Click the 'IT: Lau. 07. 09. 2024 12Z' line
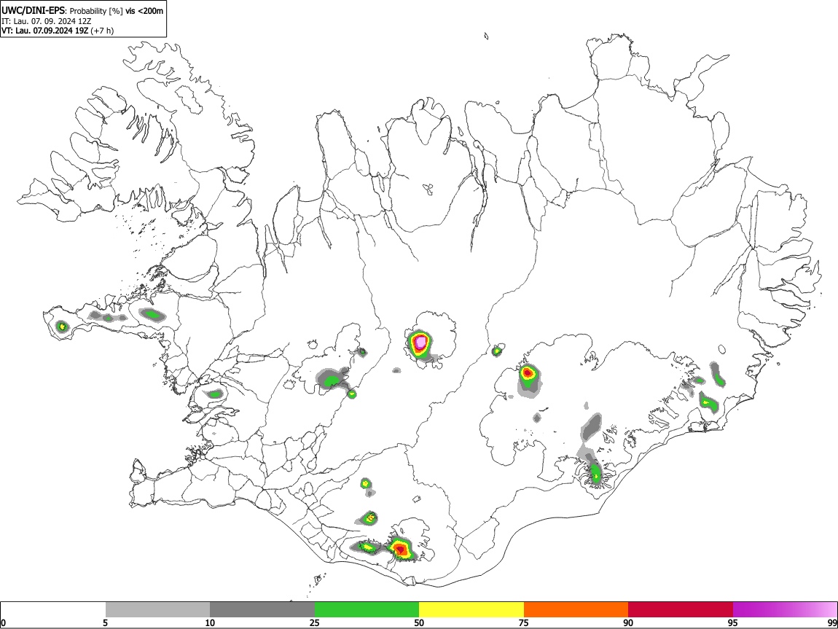 47,21
